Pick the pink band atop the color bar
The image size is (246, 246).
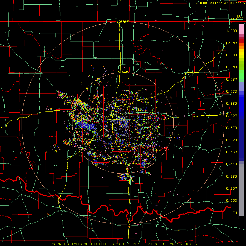pyautogui.click(x=241, y=29)
